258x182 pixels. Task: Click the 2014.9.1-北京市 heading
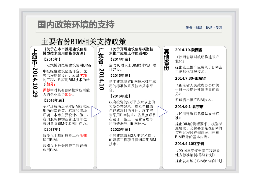(x=189, y=107)
